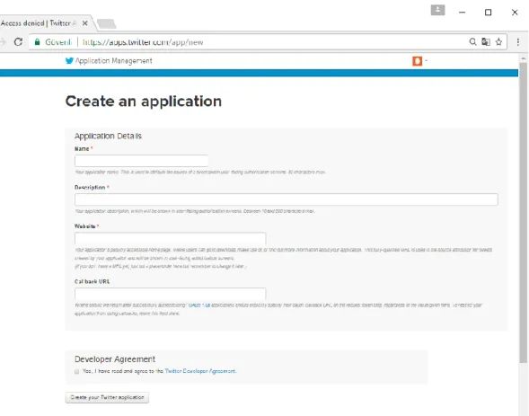Focus the Description input field
Screen dimensions: 529x416
pos(287,199)
